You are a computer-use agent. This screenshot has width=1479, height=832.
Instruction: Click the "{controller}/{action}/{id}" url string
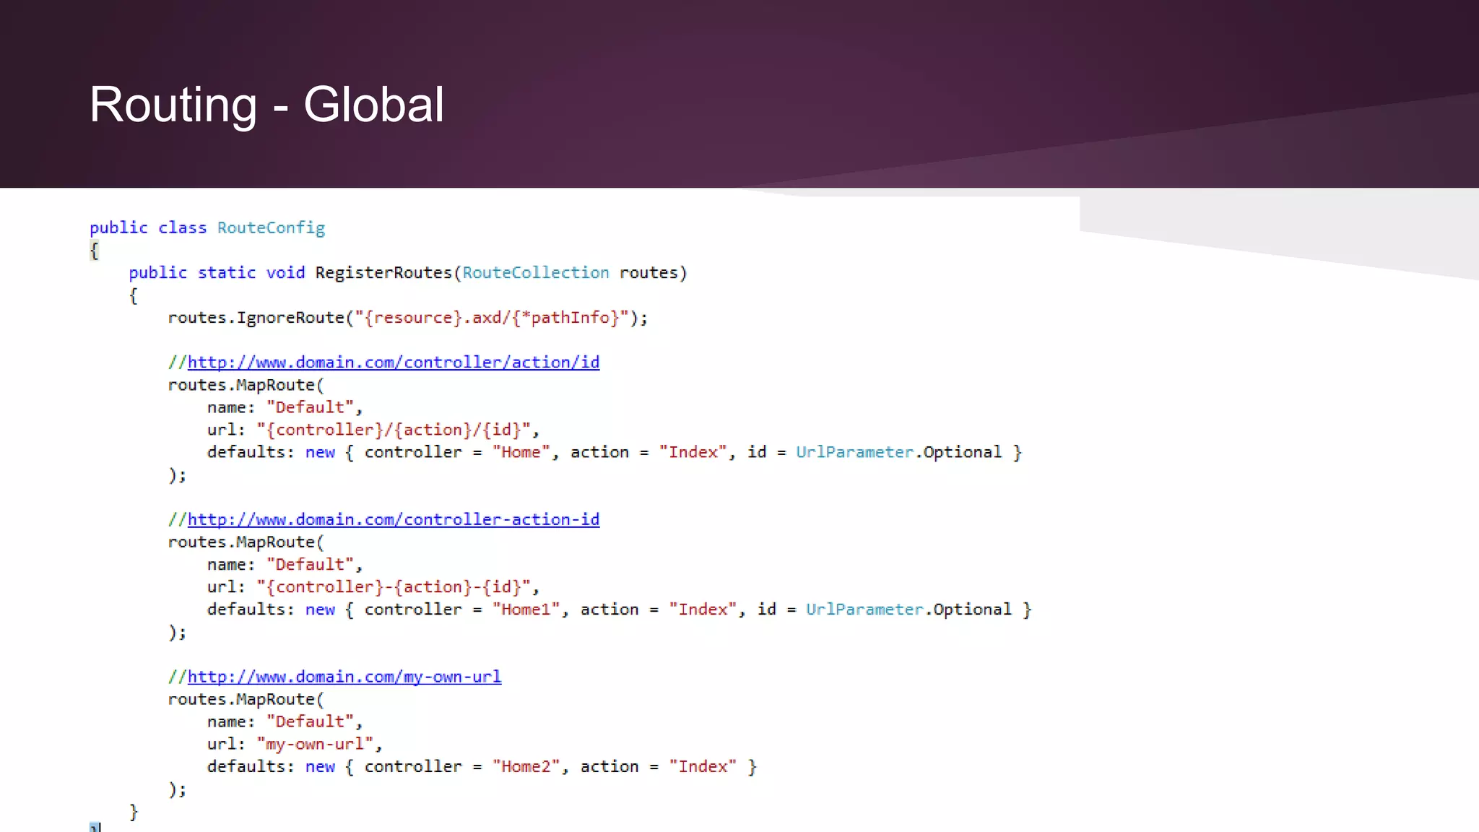394,430
